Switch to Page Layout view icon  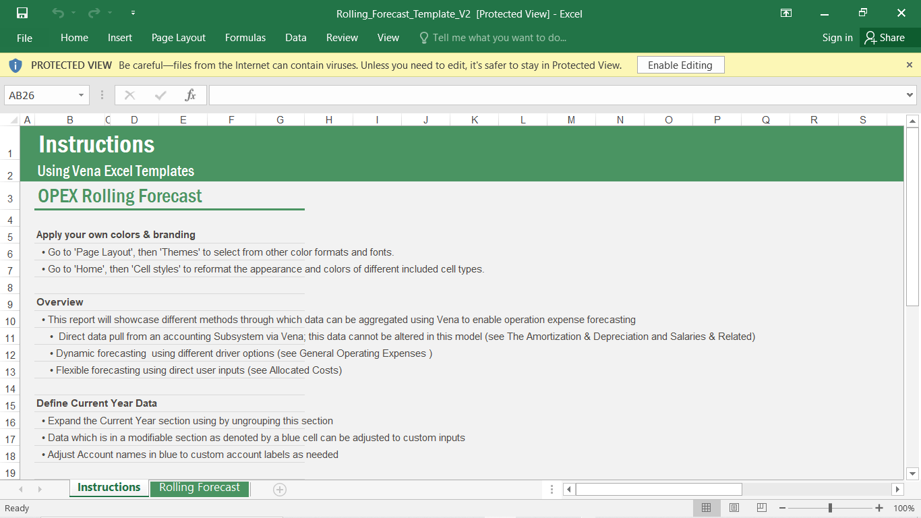click(734, 508)
